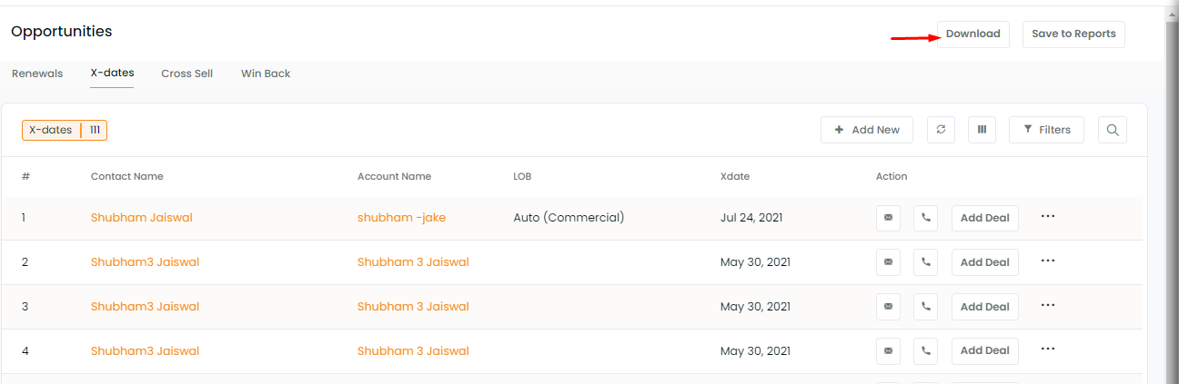Open the more options menu for row 1
Viewport: 1179px width, 384px height.
point(1047,216)
